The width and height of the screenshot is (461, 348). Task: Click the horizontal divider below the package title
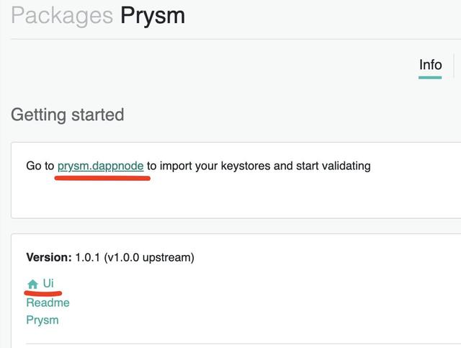click(x=236, y=39)
